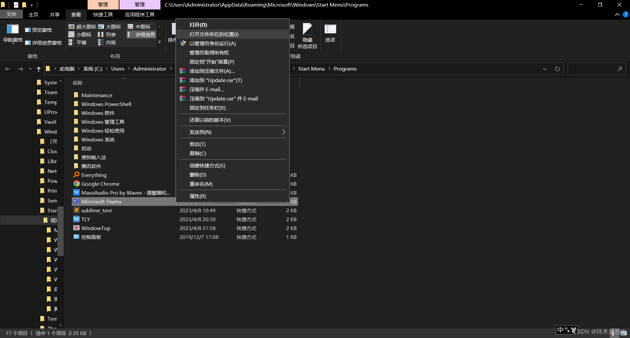
Task: Refresh the current folder
Action: pos(557,69)
